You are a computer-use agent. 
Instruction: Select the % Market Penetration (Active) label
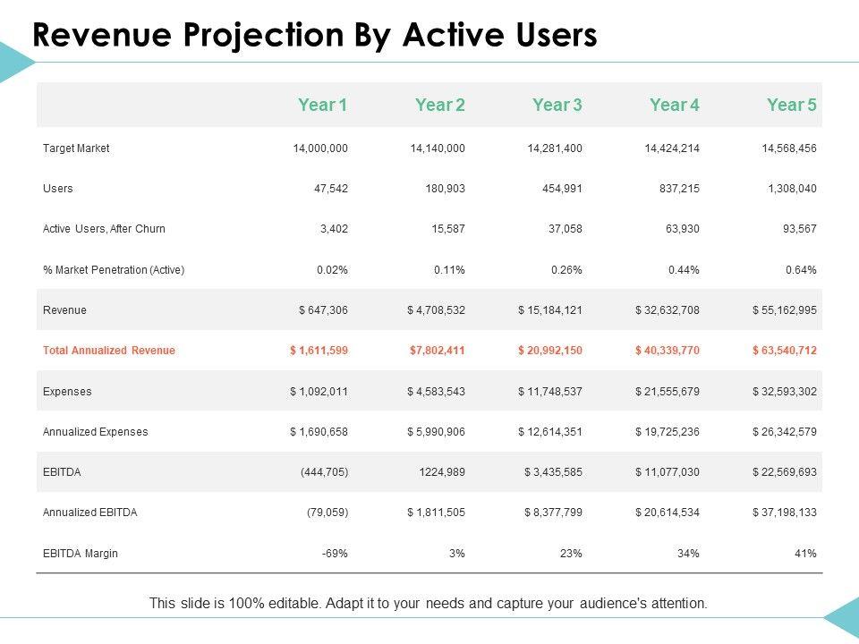tap(114, 269)
